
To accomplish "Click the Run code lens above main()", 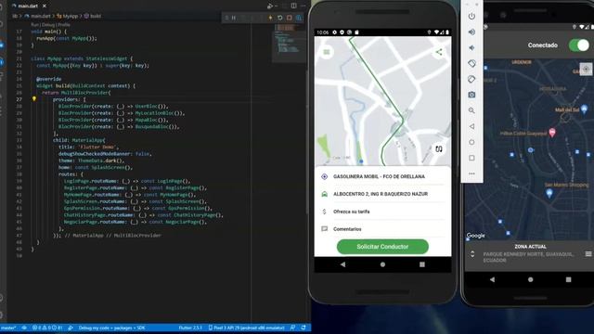I will pos(34,25).
